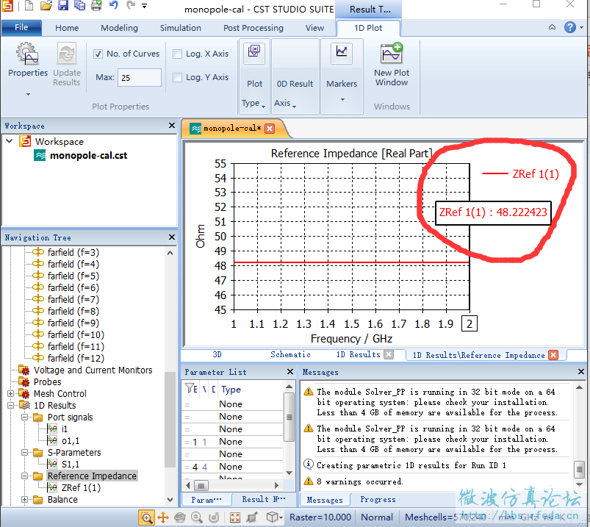Image resolution: width=590 pixels, height=527 pixels.
Task: Select farfield (f=3) in navigation tree
Action: (73, 252)
